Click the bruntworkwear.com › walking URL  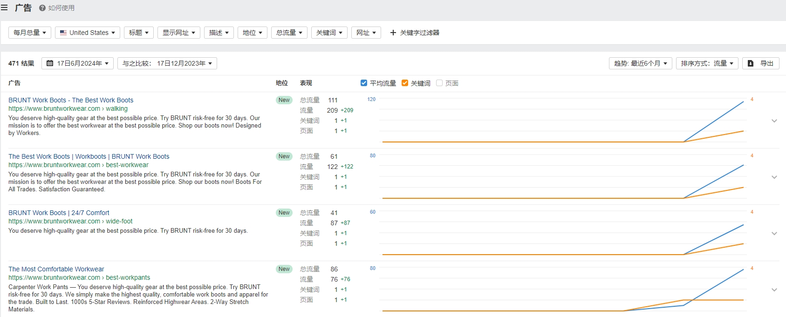click(x=68, y=108)
